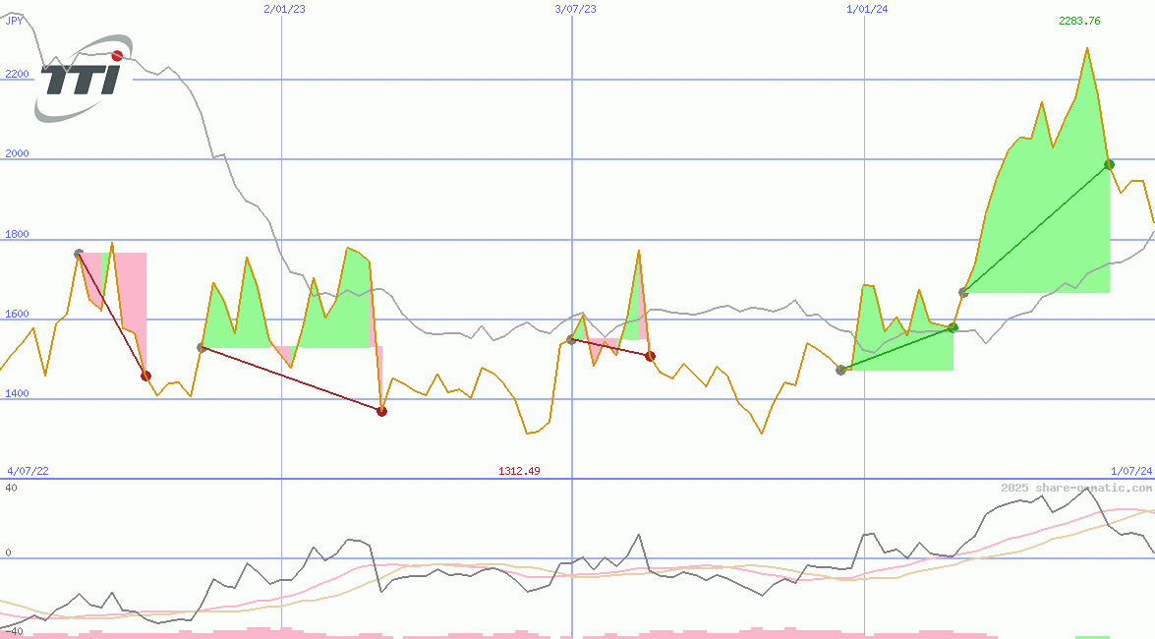1155x639 pixels.
Task: Click the 1/01/24 date label
Action: point(867,9)
